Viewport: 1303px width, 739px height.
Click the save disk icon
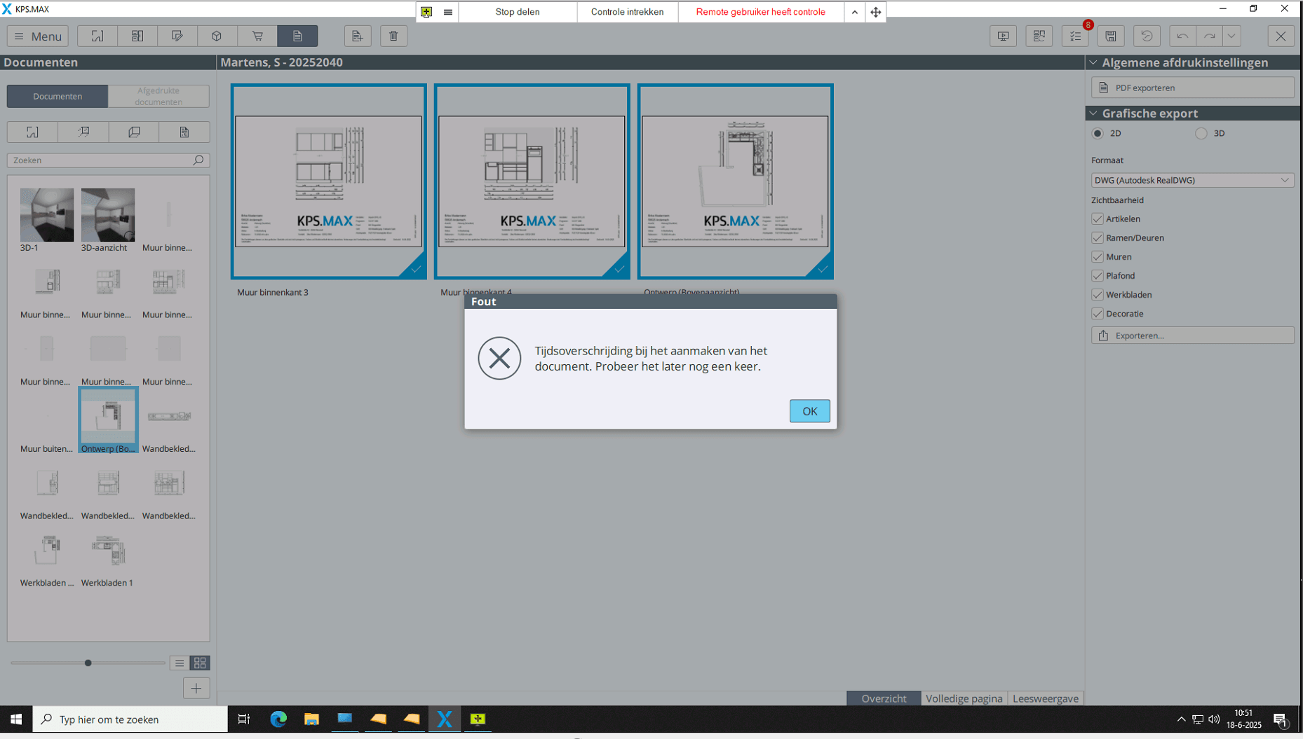click(1111, 36)
